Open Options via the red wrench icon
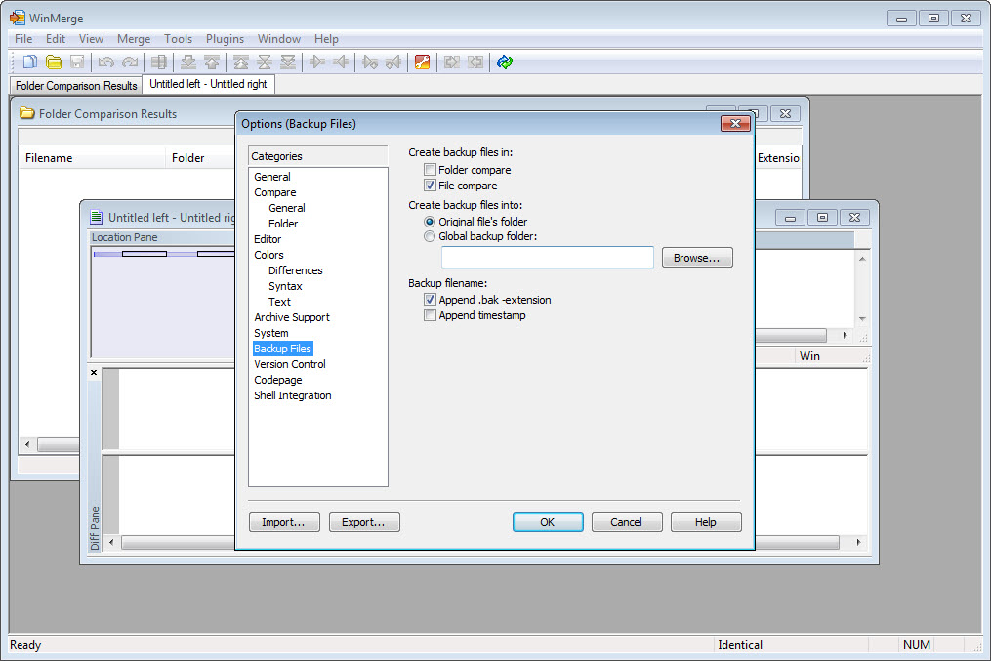This screenshot has width=991, height=661. (422, 62)
